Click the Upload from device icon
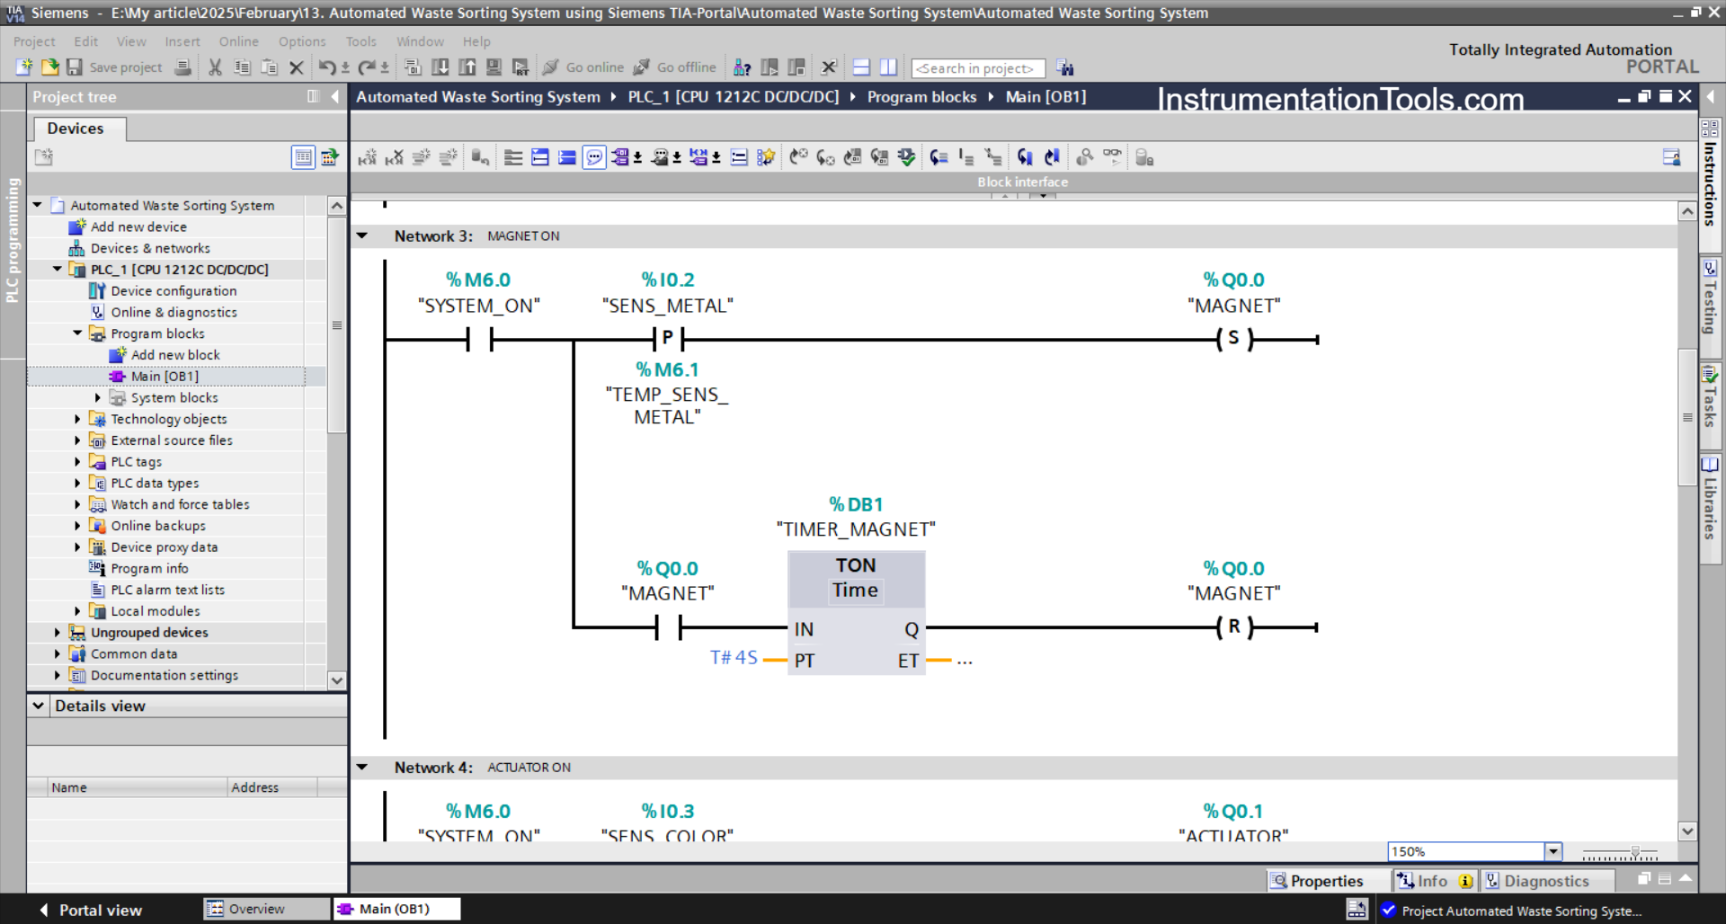Viewport: 1726px width, 924px height. (467, 67)
